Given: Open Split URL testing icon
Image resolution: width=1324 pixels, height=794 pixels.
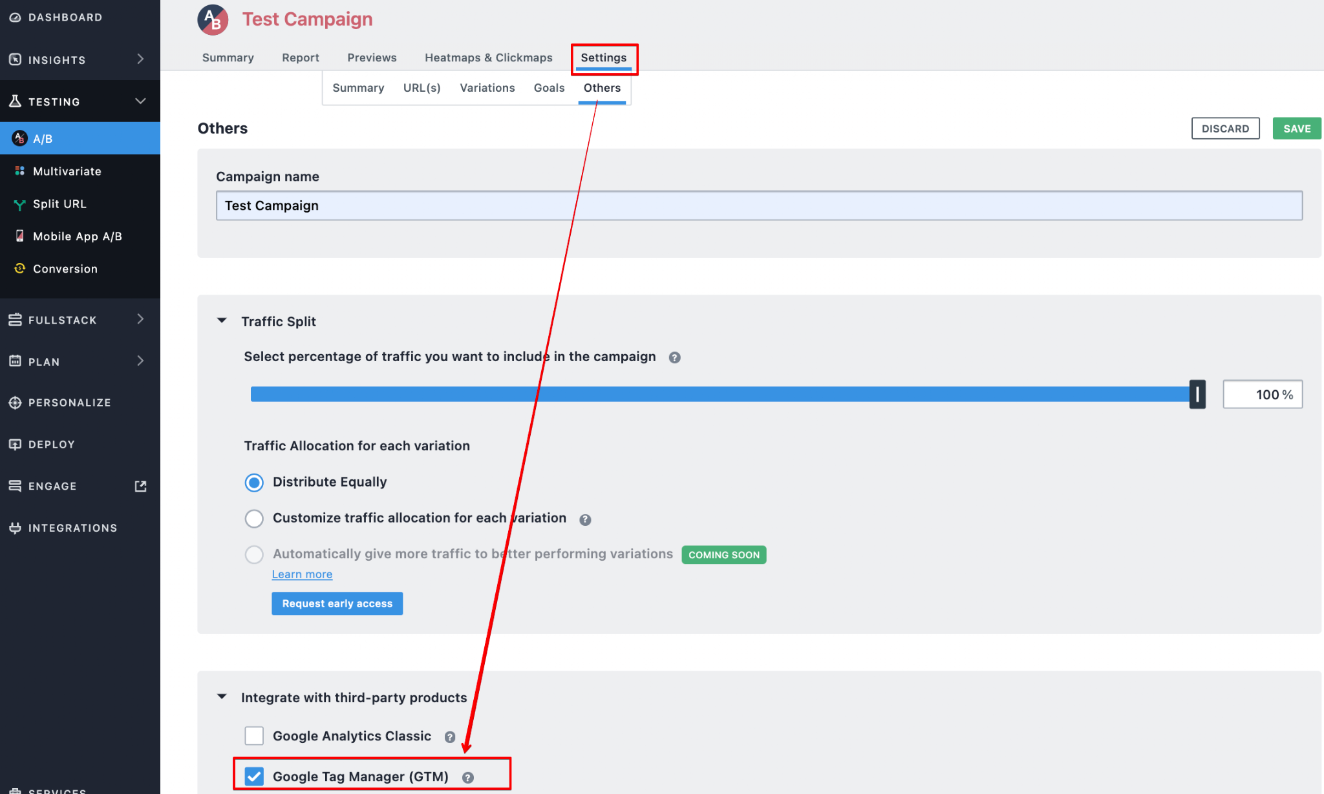Looking at the screenshot, I should point(20,205).
